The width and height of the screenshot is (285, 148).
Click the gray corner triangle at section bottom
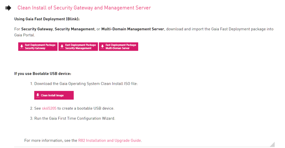(x=272, y=144)
